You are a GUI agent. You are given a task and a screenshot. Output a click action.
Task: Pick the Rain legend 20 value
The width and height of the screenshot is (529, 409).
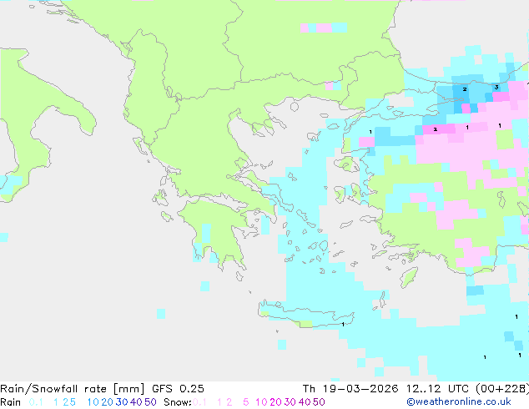click(108, 402)
